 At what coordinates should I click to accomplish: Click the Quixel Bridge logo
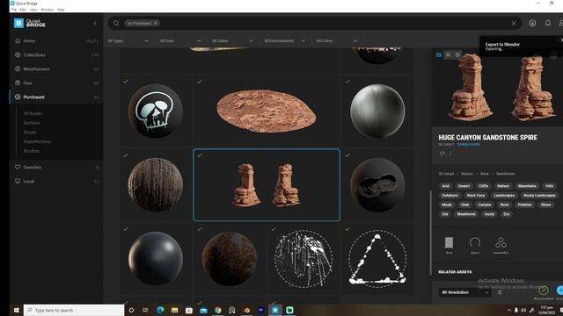(29, 24)
